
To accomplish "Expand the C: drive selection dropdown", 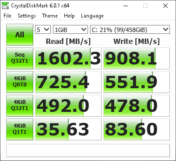I will click(x=130, y=29).
